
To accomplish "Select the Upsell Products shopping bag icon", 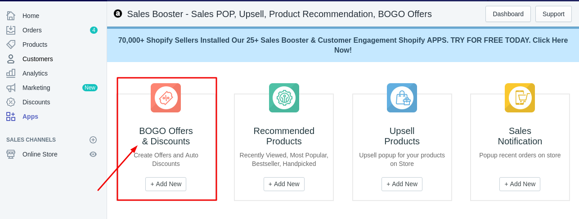I will point(402,98).
